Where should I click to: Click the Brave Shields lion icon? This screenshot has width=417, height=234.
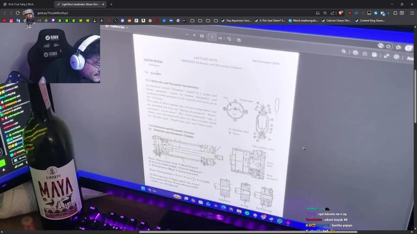[x=340, y=13]
